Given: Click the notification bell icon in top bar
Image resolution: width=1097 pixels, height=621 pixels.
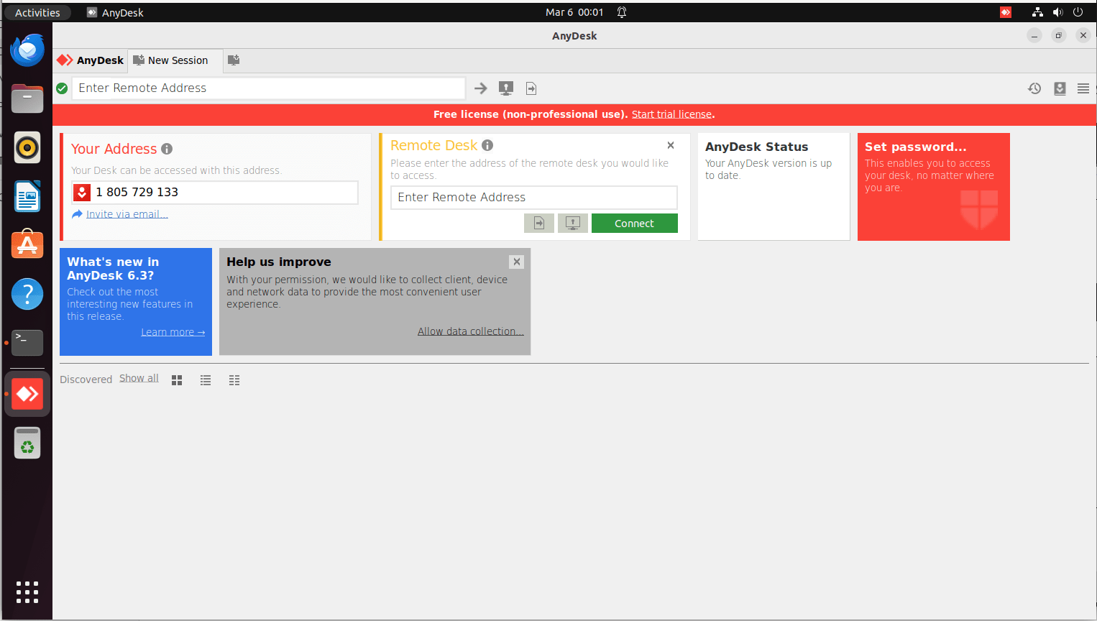Looking at the screenshot, I should [622, 12].
